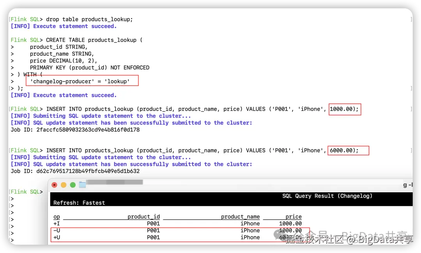
Task: Click 'CREATE TABLE products_lookup (' line
Action: (94, 40)
